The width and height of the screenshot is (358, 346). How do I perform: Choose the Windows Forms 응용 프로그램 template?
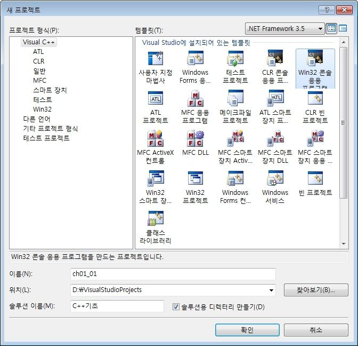(x=195, y=68)
